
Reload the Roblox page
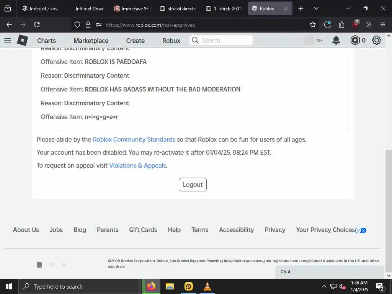[37, 24]
